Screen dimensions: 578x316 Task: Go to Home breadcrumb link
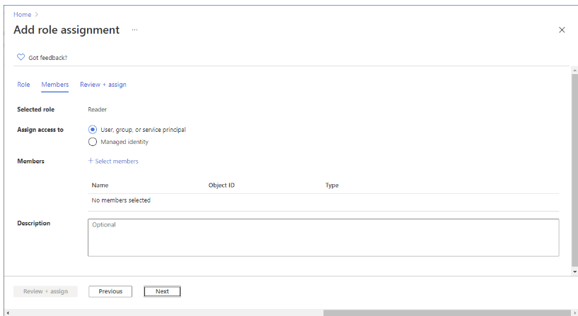coord(23,15)
